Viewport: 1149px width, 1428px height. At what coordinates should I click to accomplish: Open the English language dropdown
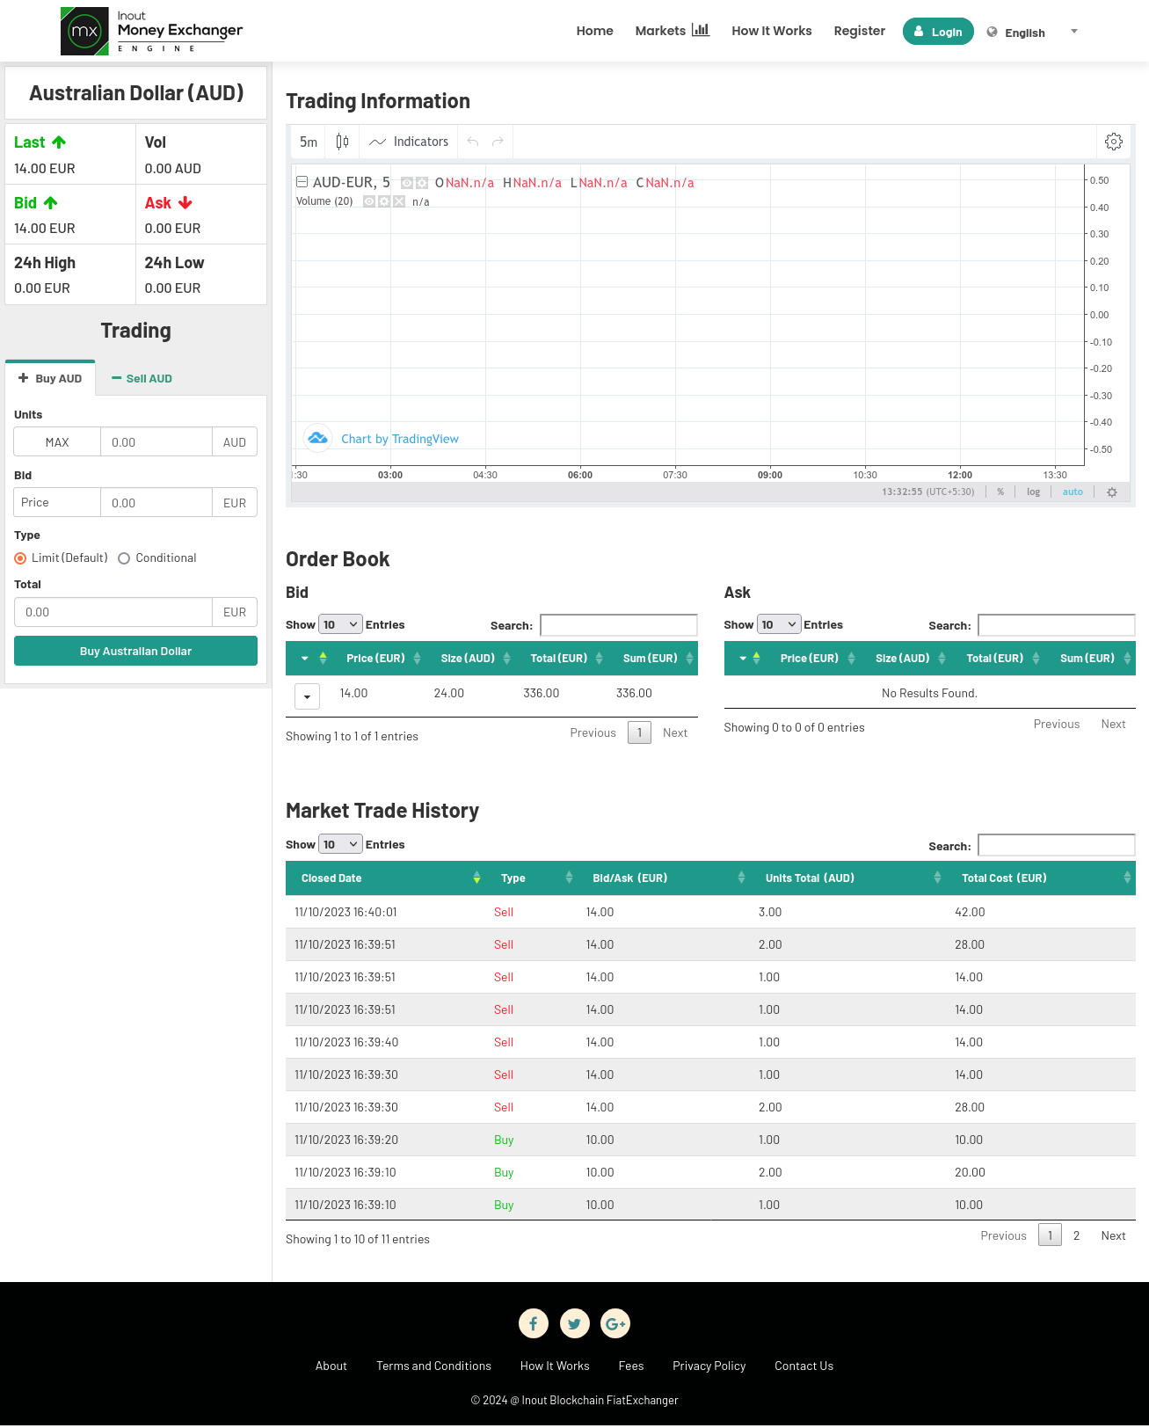[1033, 33]
